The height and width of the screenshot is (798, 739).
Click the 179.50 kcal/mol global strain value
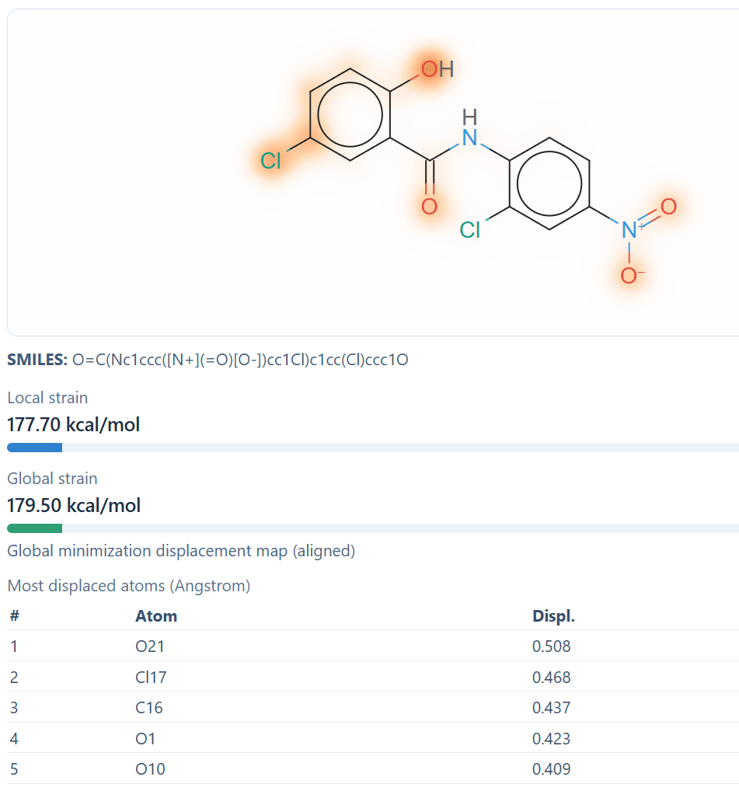click(x=74, y=506)
